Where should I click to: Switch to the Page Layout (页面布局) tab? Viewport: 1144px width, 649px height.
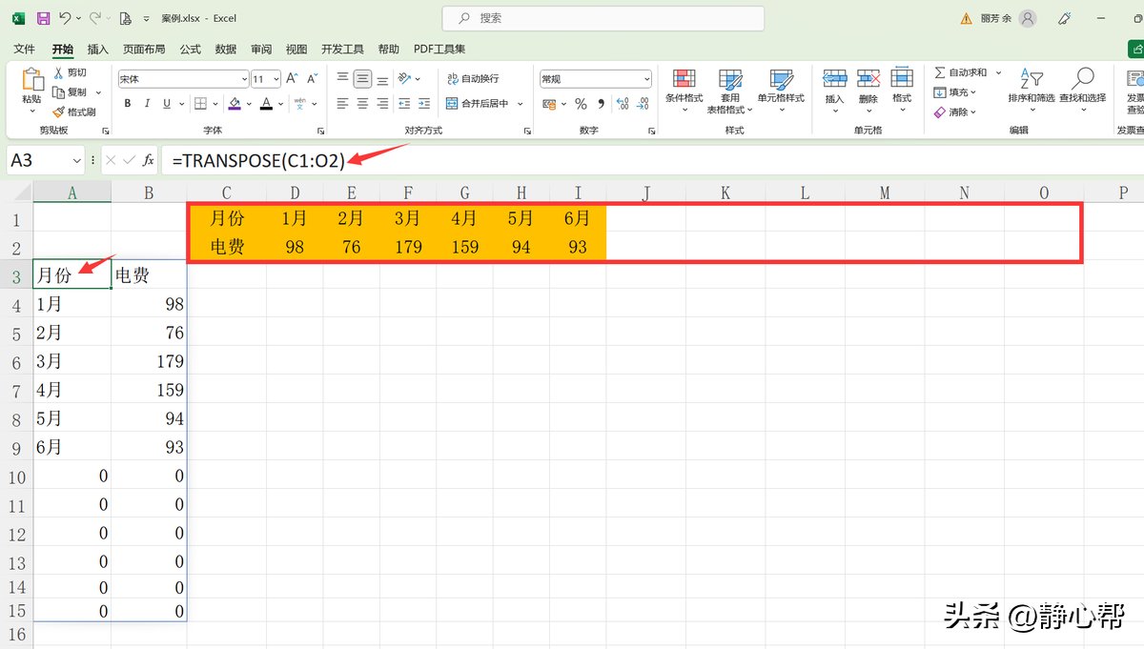[144, 50]
